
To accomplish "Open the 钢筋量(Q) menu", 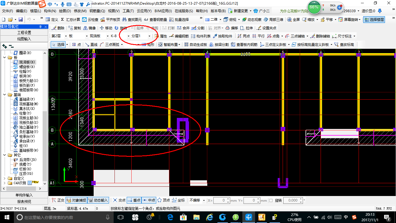I will coord(97,11).
